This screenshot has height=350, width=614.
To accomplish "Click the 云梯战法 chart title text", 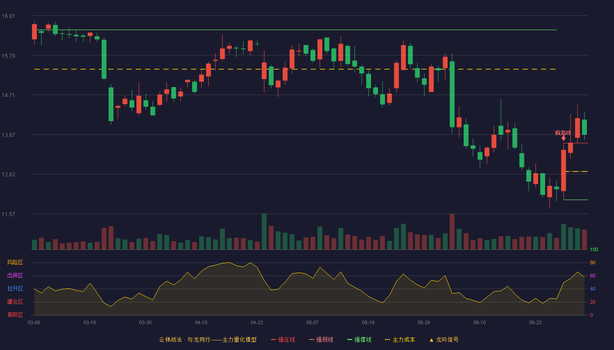I will pos(170,339).
